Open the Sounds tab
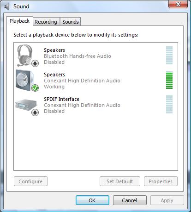Image resolution: width=191 pixels, height=212 pixels. click(71, 22)
